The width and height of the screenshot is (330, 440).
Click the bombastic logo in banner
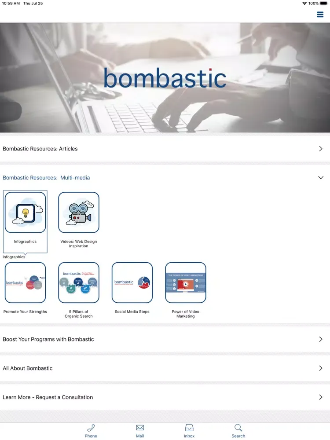tap(165, 78)
